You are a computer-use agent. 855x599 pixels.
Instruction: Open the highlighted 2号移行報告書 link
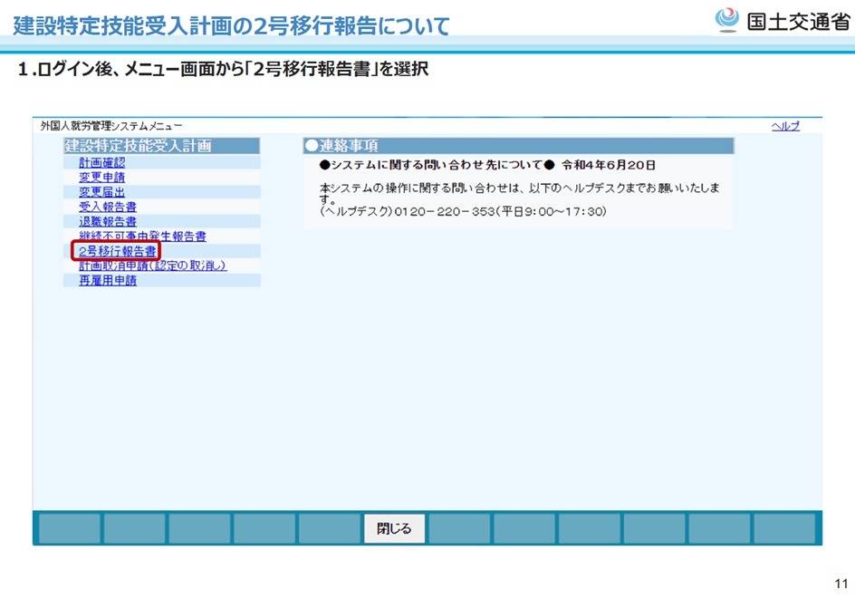point(116,251)
